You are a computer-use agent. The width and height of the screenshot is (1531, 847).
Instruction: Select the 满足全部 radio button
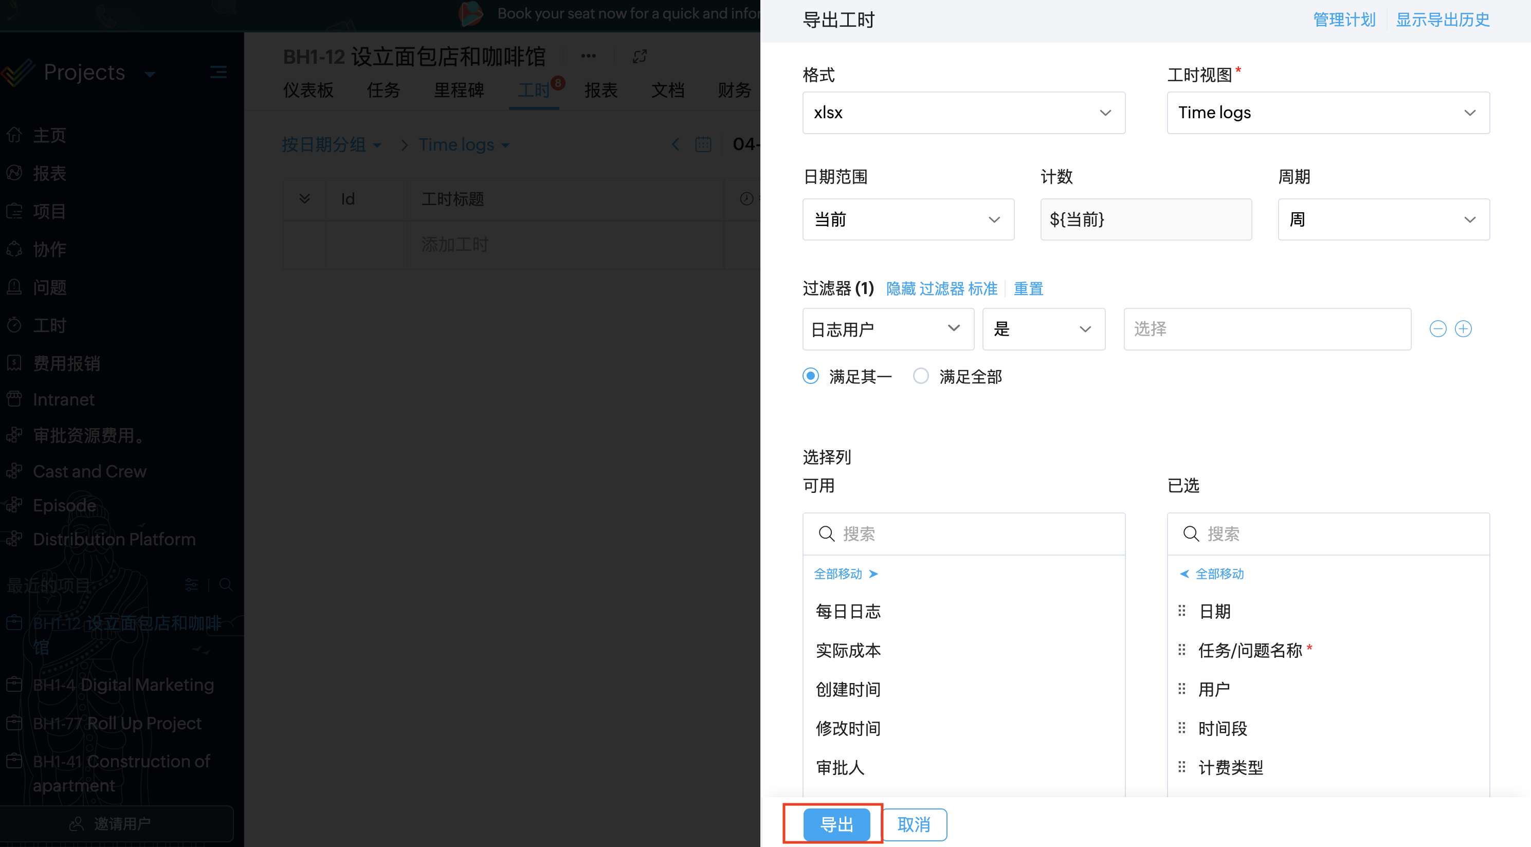pyautogui.click(x=921, y=376)
